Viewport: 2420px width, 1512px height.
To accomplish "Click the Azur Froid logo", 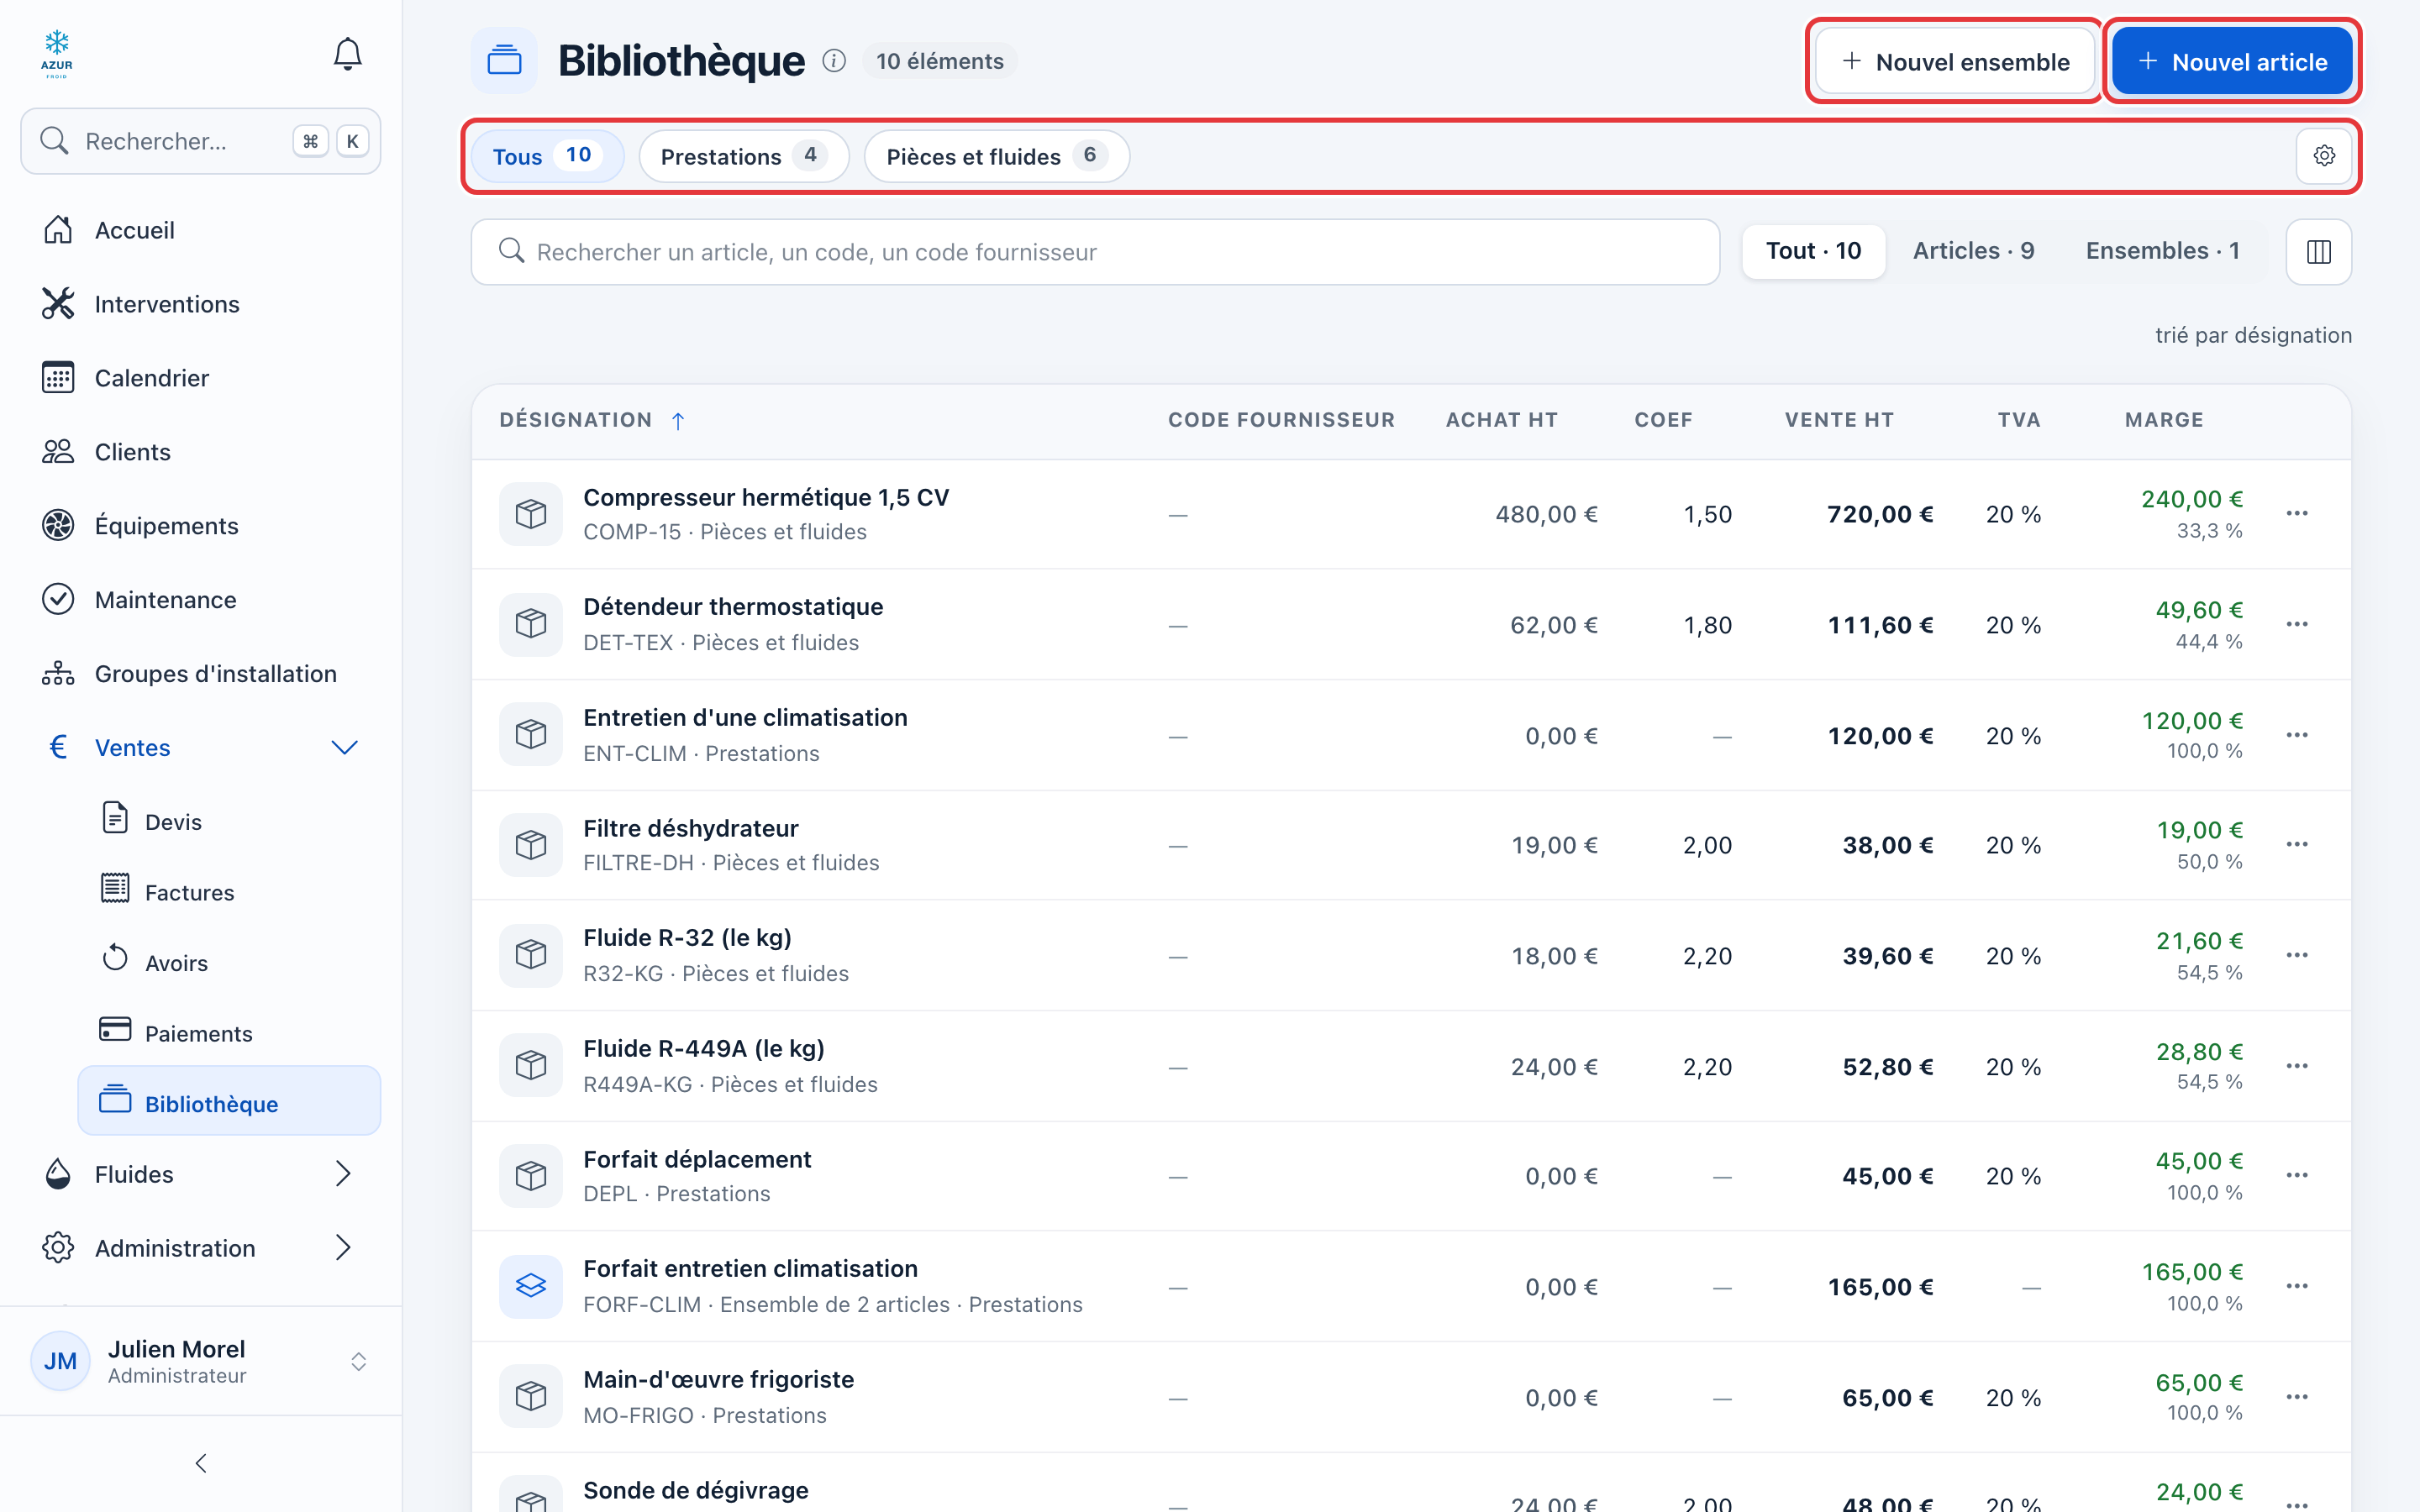I will coord(57,54).
